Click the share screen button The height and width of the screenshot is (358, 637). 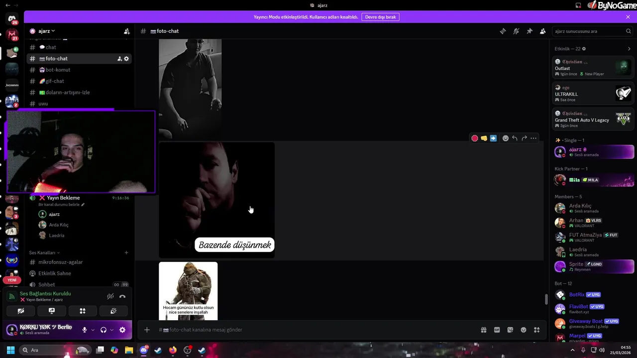coord(52,311)
